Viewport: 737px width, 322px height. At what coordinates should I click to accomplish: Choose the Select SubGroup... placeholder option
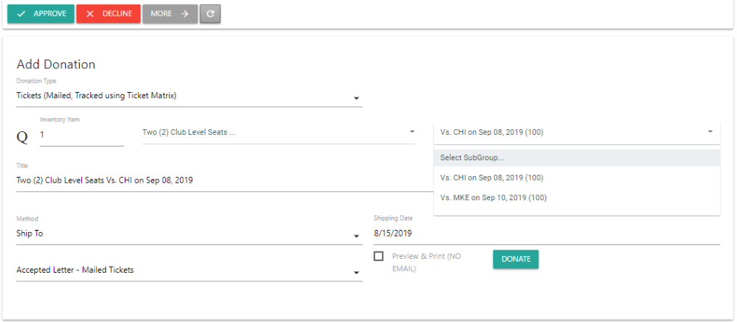(x=472, y=157)
